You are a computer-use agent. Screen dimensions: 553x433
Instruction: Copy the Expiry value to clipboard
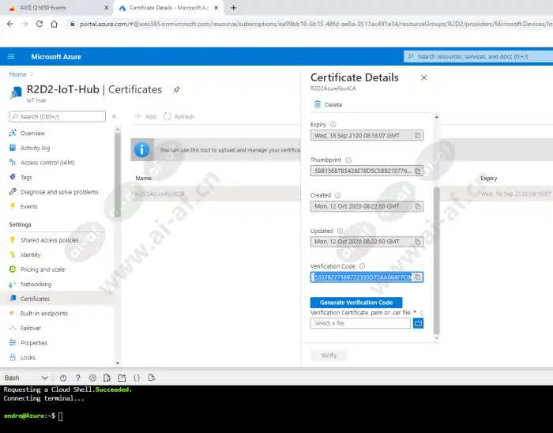418,135
